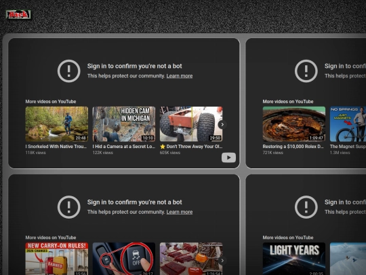Click title 'The Magnet Susp...'
The width and height of the screenshot is (366, 275).
pyautogui.click(x=348, y=147)
